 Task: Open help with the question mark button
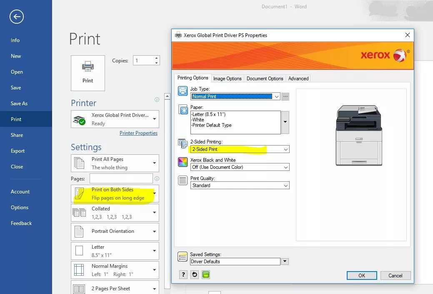pos(183,274)
